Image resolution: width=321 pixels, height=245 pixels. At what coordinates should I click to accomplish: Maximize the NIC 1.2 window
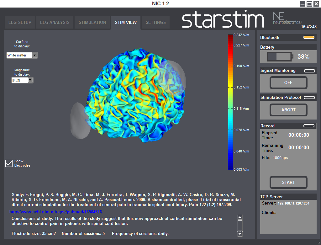click(309, 4)
